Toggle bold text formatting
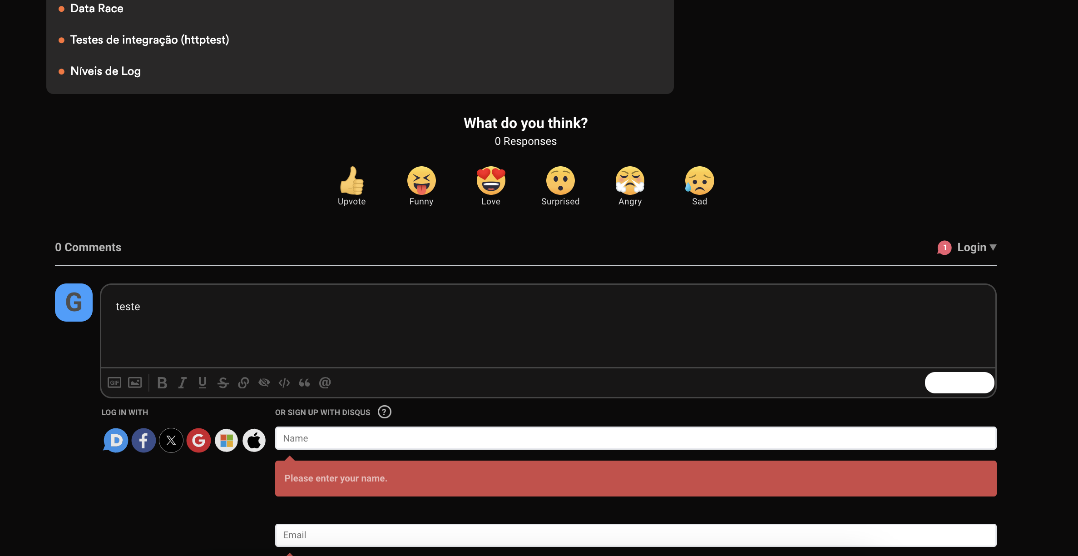The height and width of the screenshot is (556, 1078). point(162,382)
